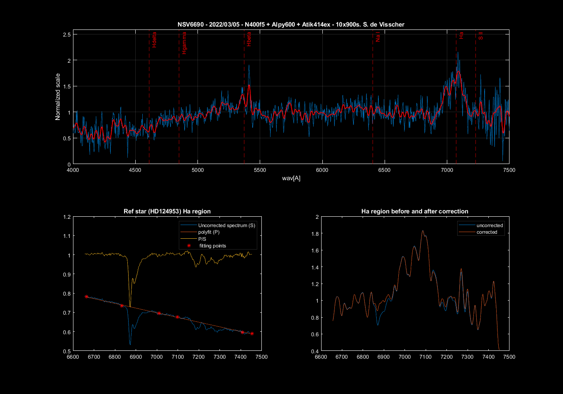The height and width of the screenshot is (394, 563).
Task: Click 'Uncorrected spectrum (S)' legend entry
Action: [227, 225]
